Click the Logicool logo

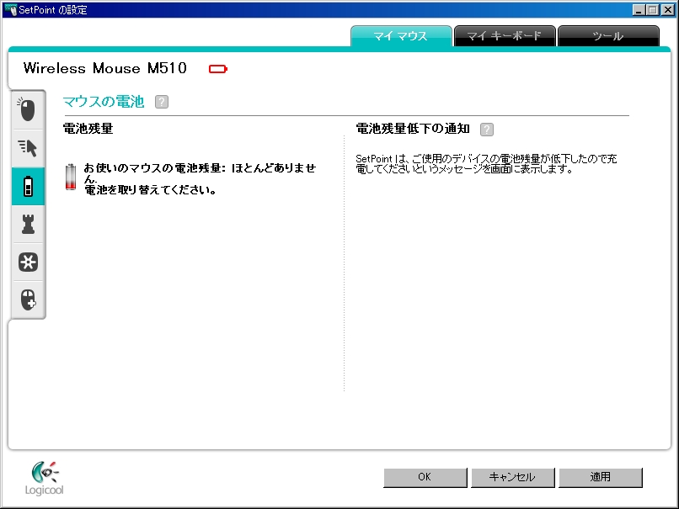tap(44, 479)
